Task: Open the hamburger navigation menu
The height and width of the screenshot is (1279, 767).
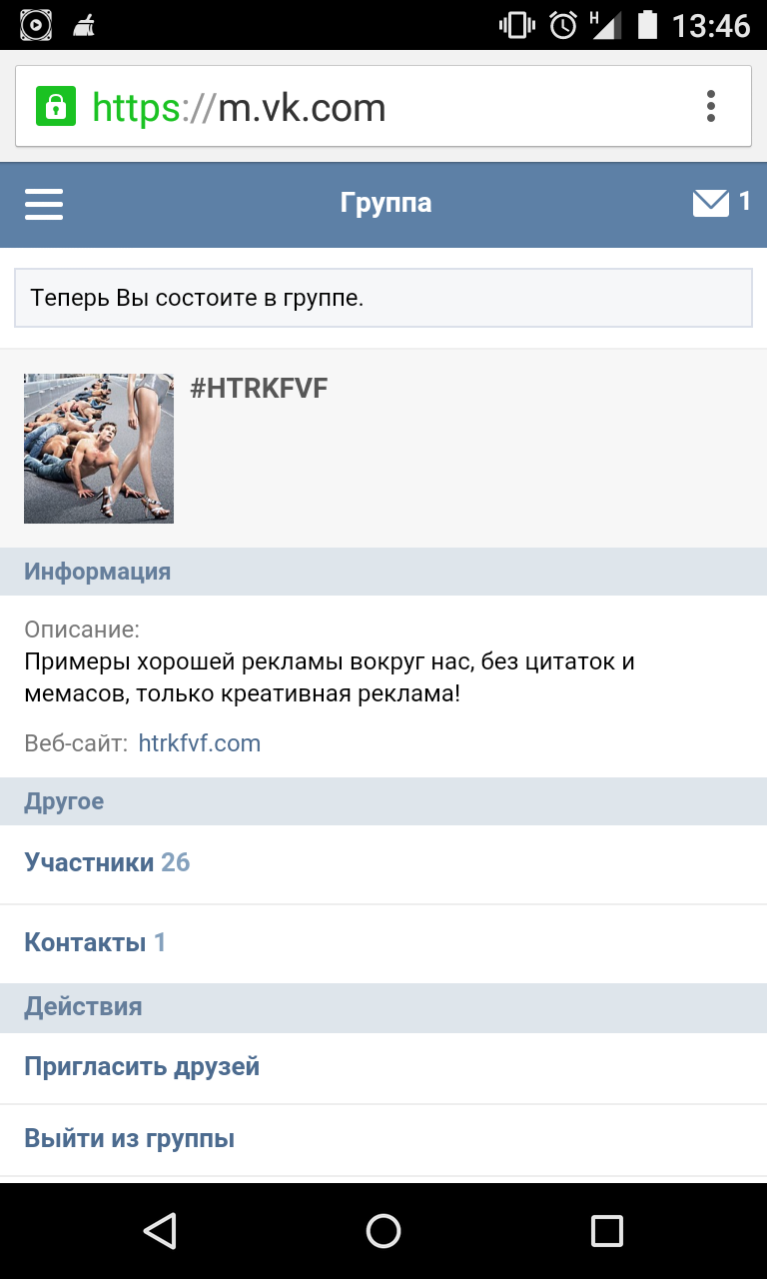Action: tap(44, 204)
